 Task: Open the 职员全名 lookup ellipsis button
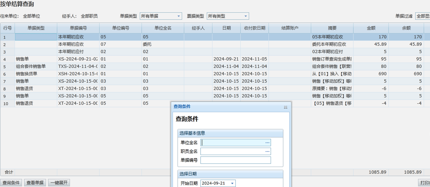click(267, 152)
